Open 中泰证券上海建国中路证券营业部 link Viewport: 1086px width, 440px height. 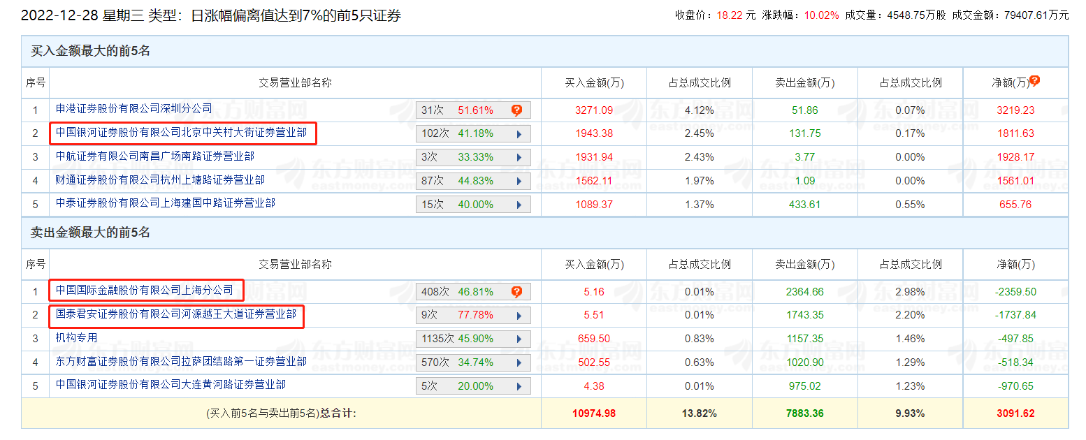coord(166,203)
